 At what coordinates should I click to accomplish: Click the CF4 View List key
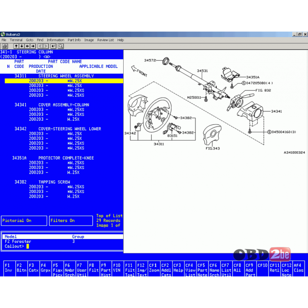coord(190,269)
